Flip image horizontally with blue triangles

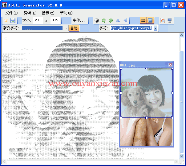pos(118,20)
